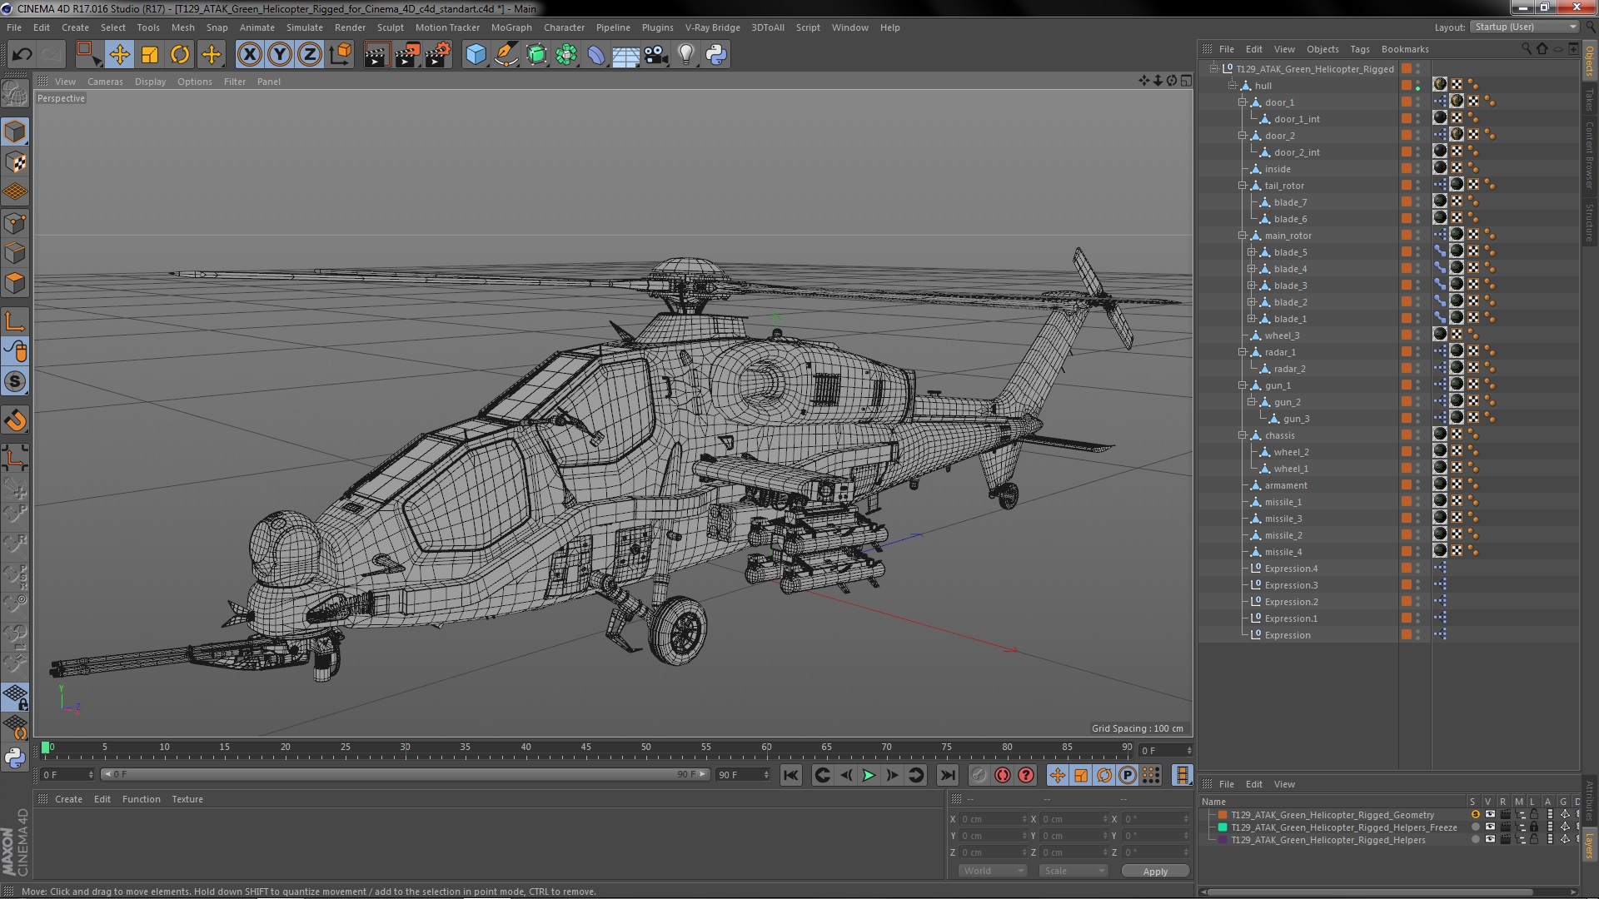Click the Floor environment icon

[x=625, y=55]
